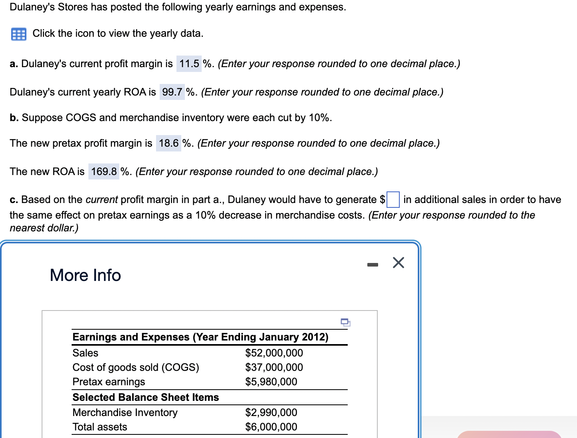This screenshot has width=577, height=438.
Task: Click the 'Earnings and Expenses (Year Ending January 2012)' header
Action: tap(200, 337)
